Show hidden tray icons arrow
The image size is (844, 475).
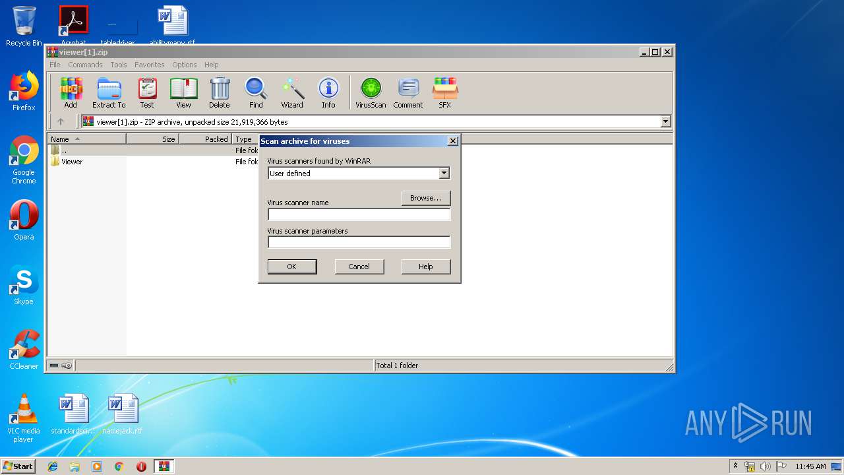click(x=735, y=466)
